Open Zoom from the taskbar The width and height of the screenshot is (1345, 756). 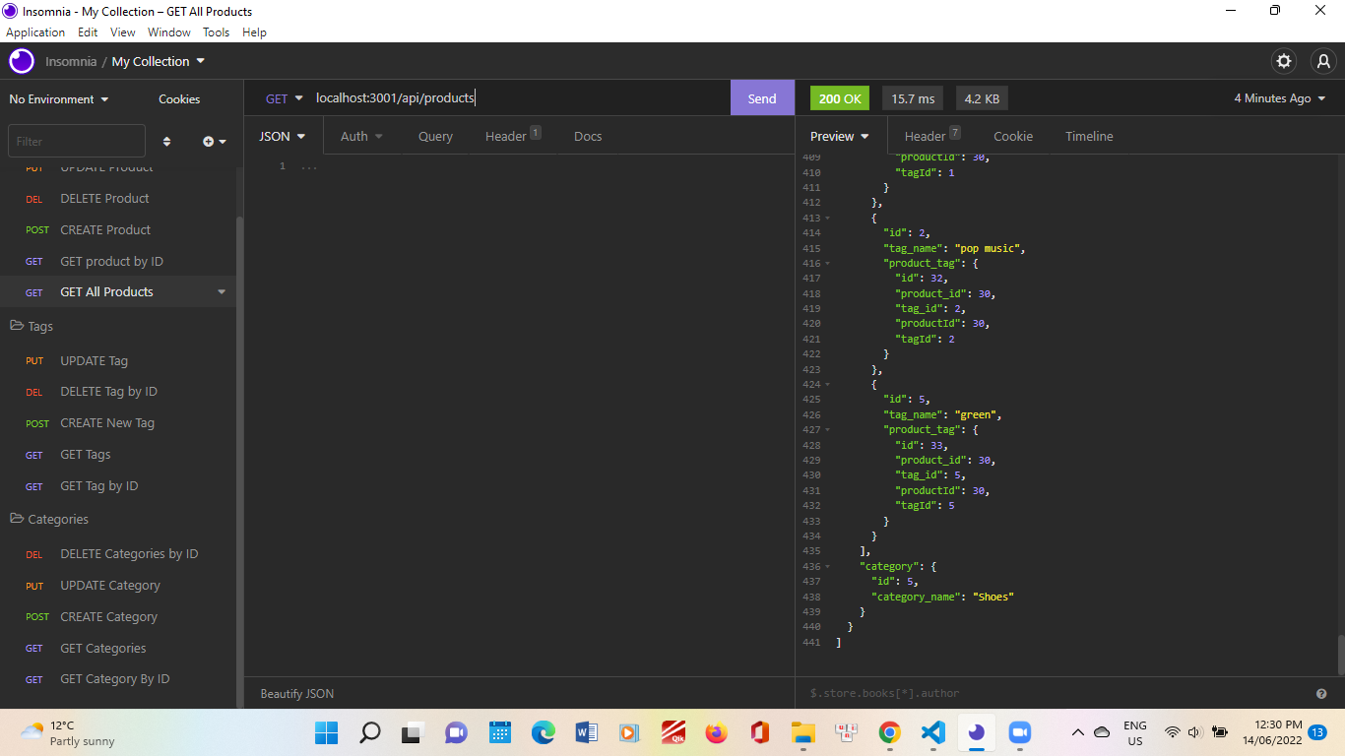coord(1019,732)
